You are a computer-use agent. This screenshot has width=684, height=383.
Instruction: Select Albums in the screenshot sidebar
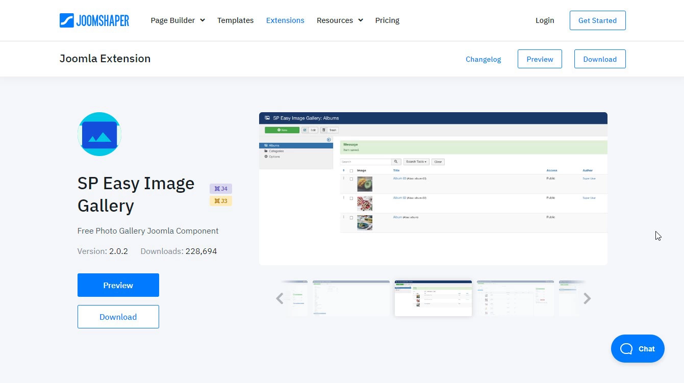point(296,145)
